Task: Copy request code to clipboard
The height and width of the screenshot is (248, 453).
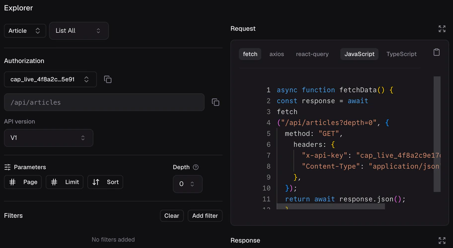Action: click(x=437, y=52)
